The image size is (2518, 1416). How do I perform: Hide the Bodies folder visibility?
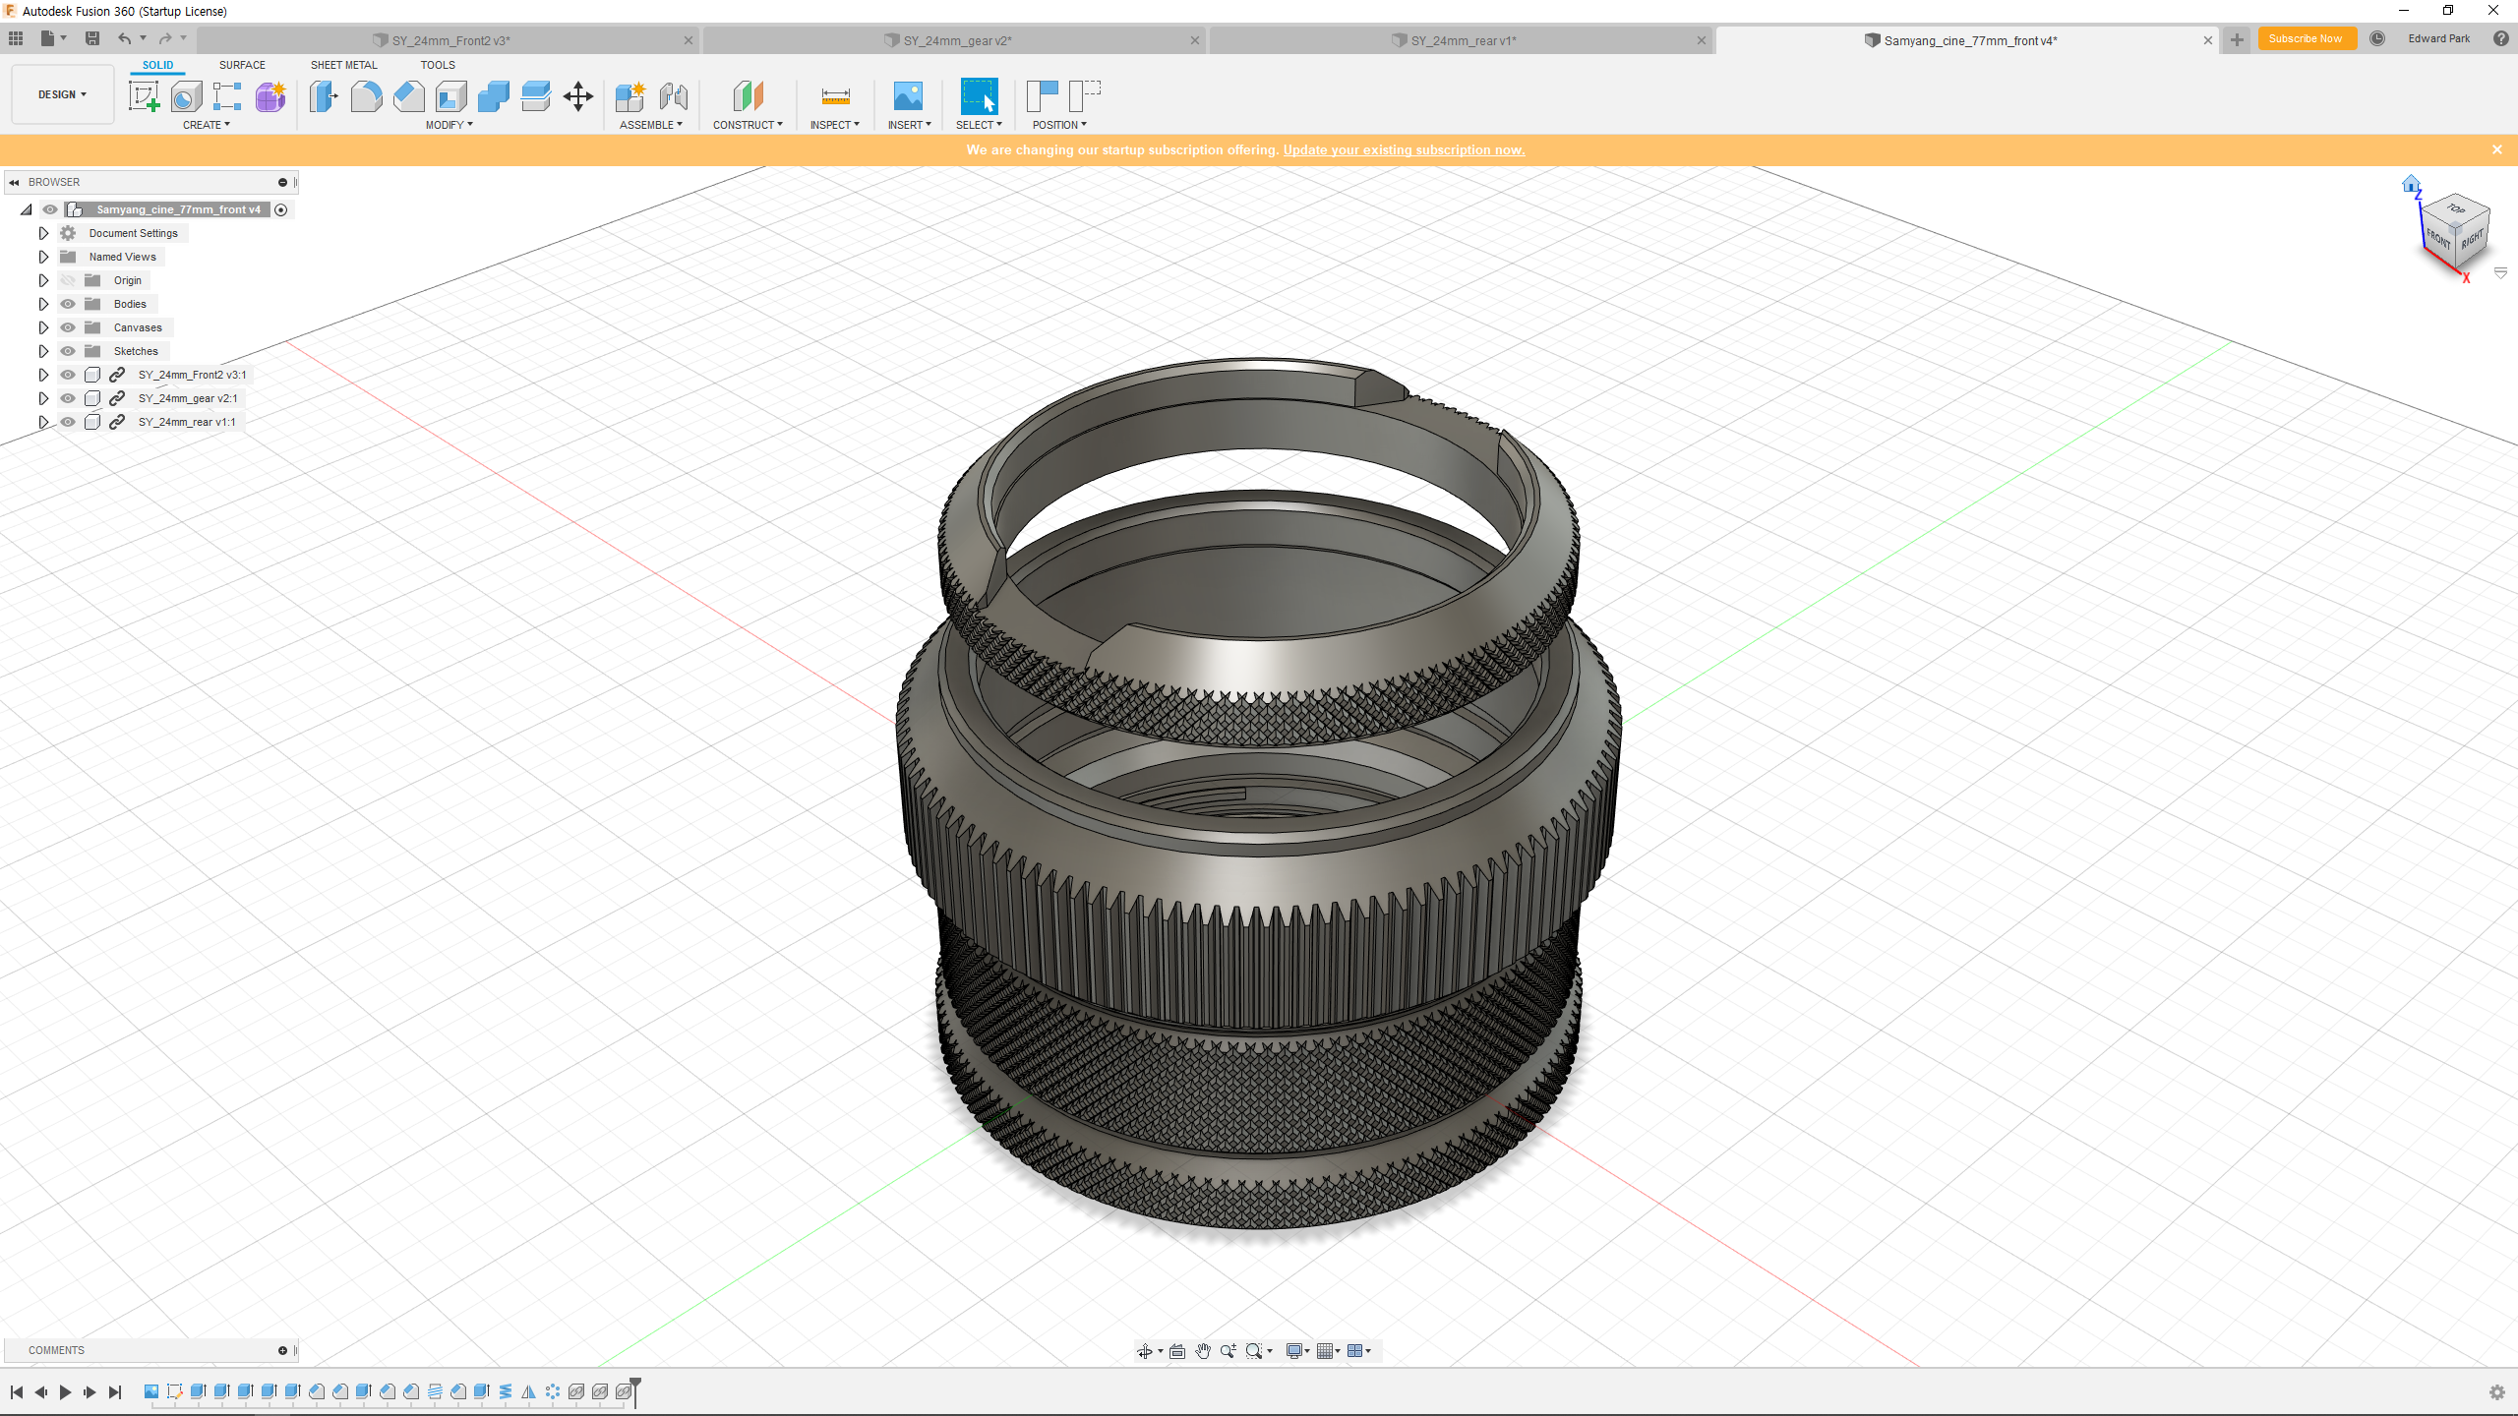click(x=68, y=304)
